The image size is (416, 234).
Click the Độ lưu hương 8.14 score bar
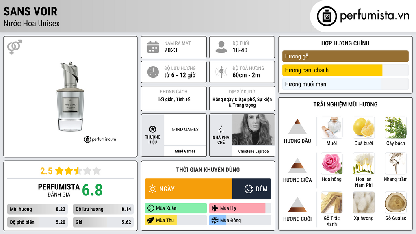pyautogui.click(x=103, y=209)
